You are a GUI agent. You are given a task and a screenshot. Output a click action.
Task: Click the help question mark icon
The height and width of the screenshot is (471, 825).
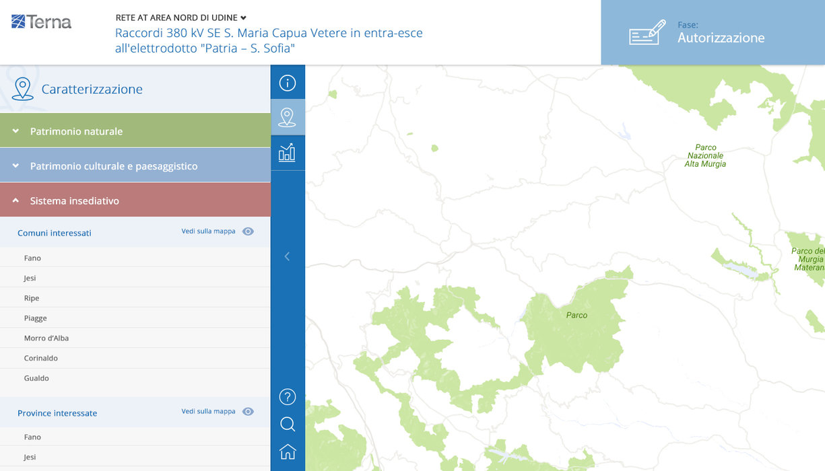pos(288,397)
